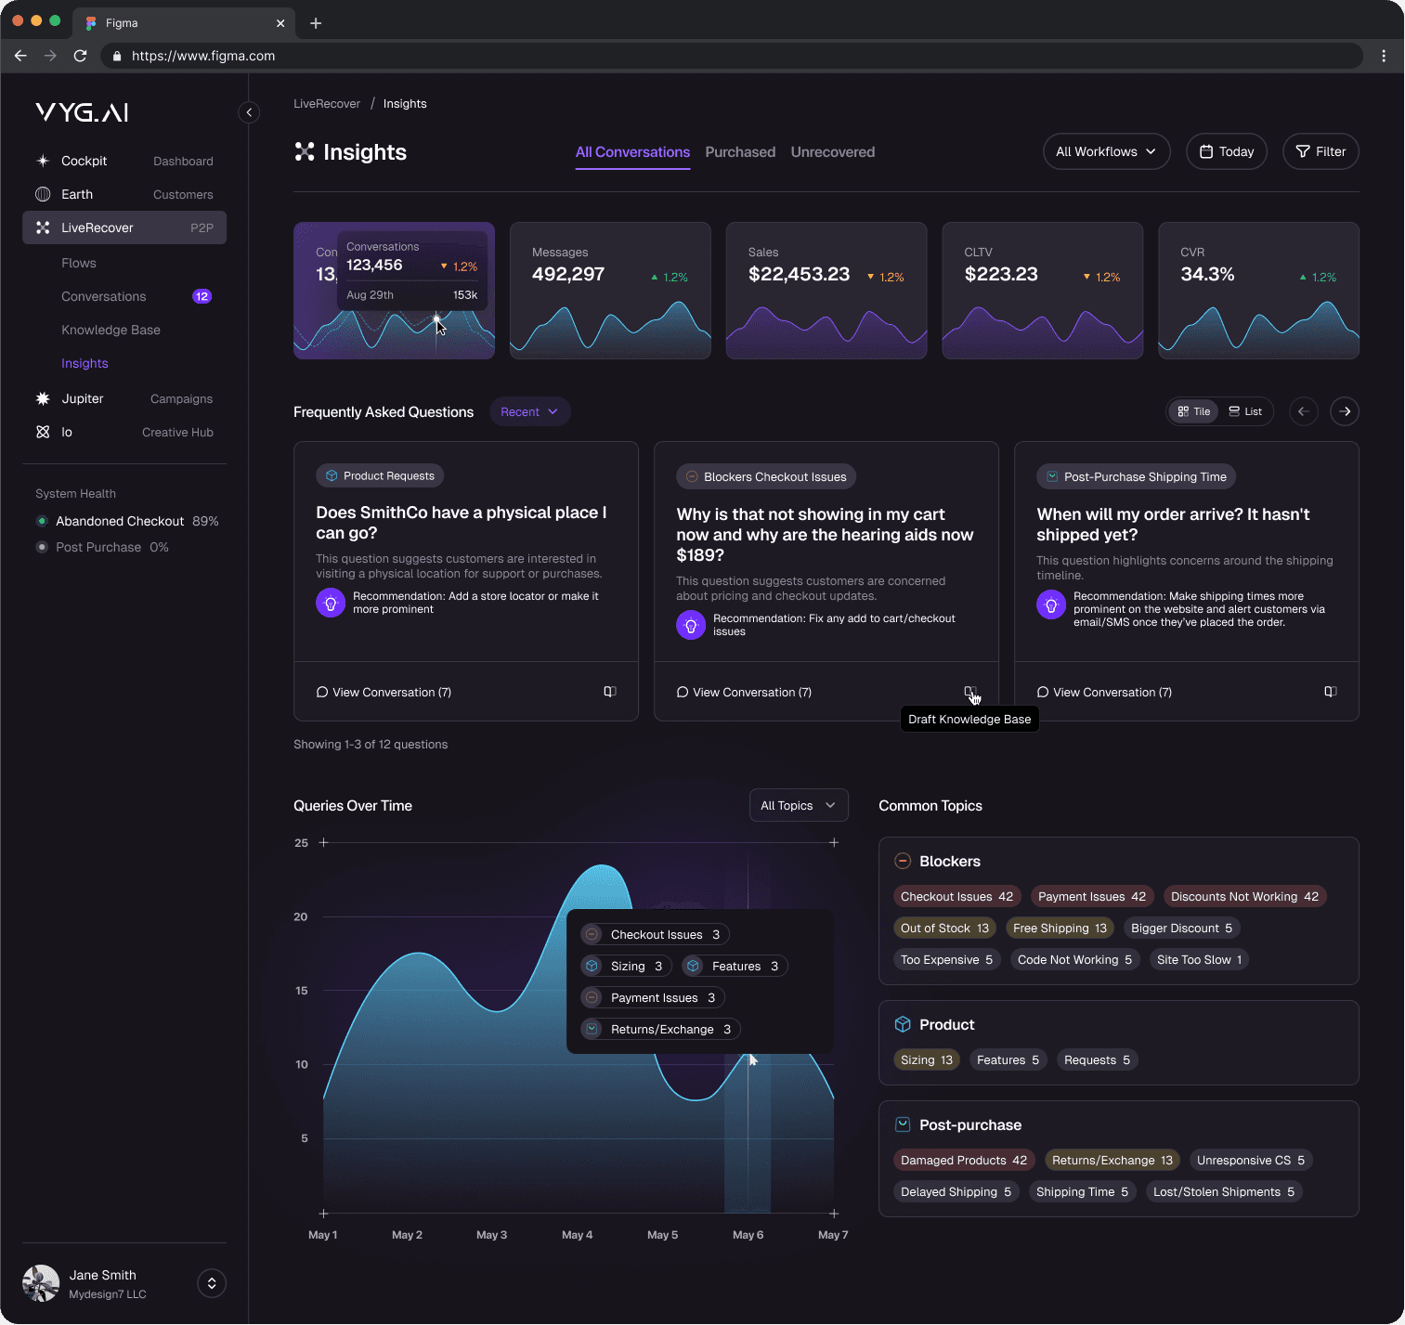Toggle the Tile view layout

tap(1193, 411)
